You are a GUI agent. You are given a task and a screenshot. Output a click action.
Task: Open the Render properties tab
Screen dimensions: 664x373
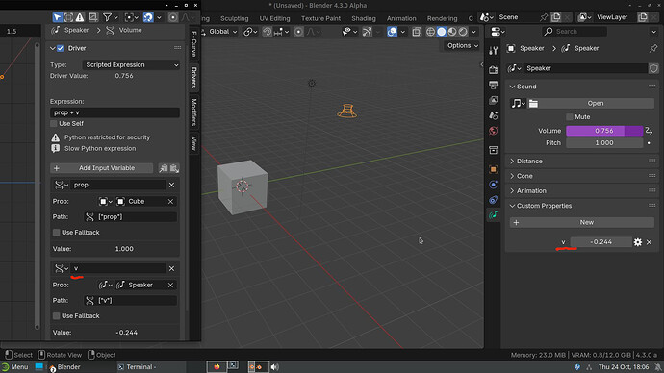pyautogui.click(x=494, y=70)
